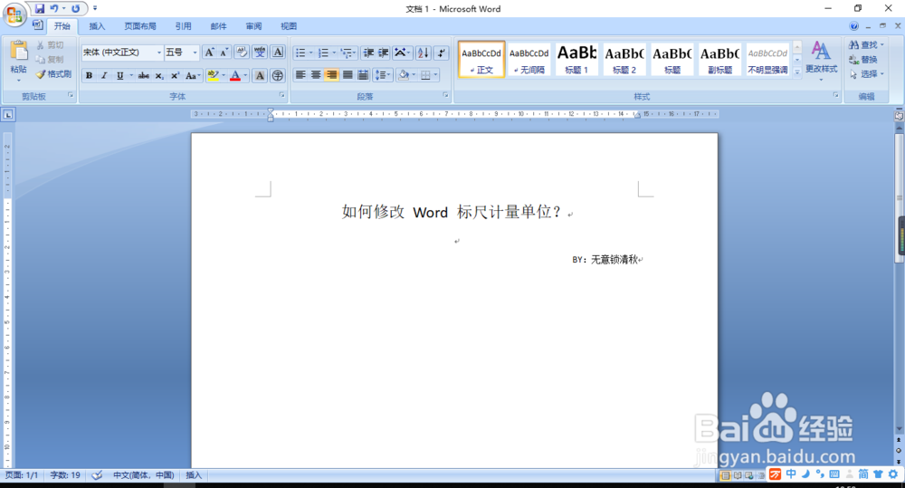Apply a bulleted list
Image resolution: width=905 pixels, height=488 pixels.
tap(300, 53)
